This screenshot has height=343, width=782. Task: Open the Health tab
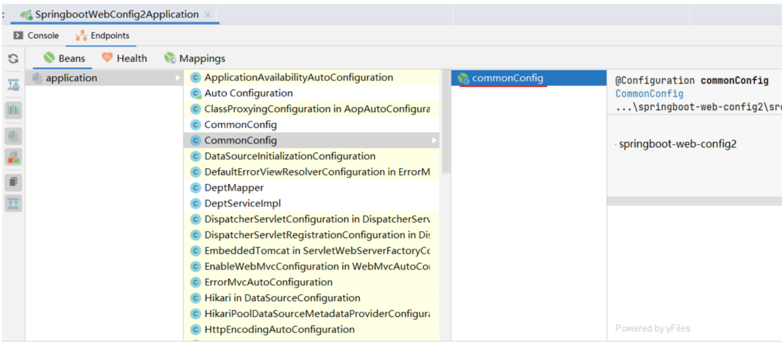(124, 59)
